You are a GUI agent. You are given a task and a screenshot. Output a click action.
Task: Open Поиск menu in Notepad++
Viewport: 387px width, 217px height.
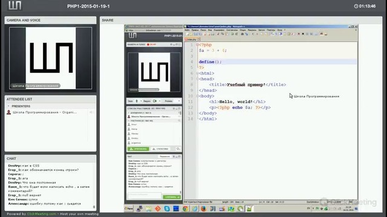tap(203, 30)
